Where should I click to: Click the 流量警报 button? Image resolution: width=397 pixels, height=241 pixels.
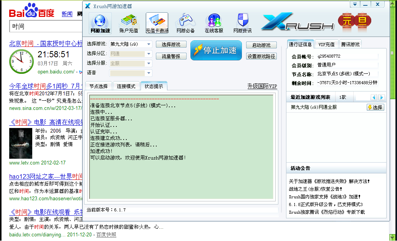[x=171, y=56]
